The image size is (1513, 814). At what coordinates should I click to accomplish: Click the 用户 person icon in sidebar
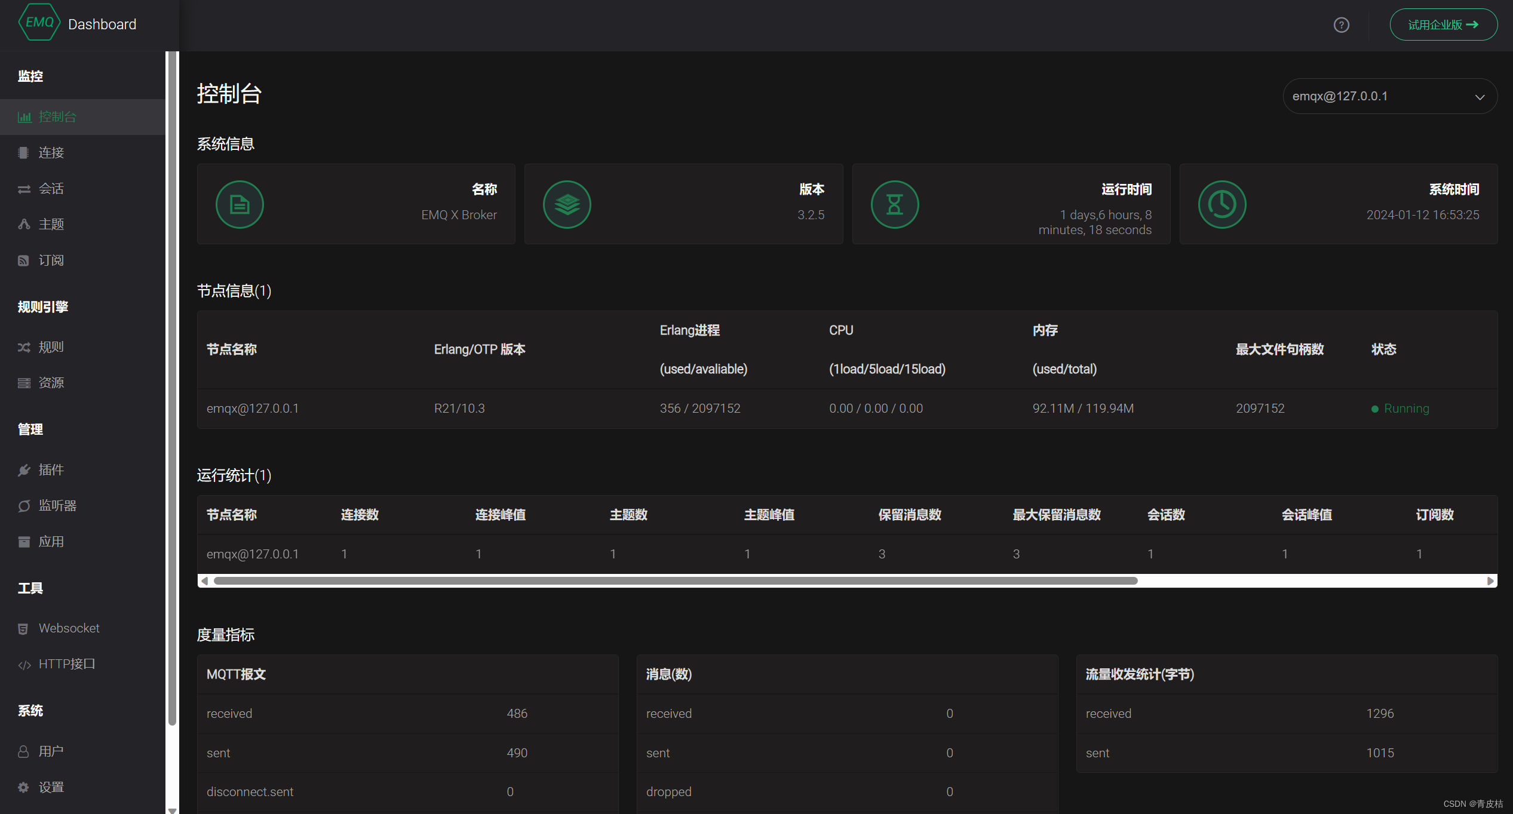(x=23, y=751)
